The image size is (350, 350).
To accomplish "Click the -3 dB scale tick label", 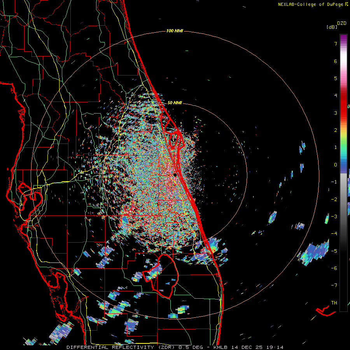I will pyautogui.click(x=334, y=217).
